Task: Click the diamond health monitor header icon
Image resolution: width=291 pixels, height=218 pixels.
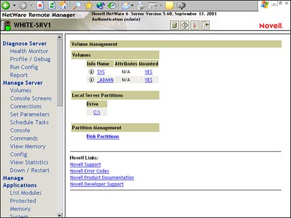Action: 184,25
